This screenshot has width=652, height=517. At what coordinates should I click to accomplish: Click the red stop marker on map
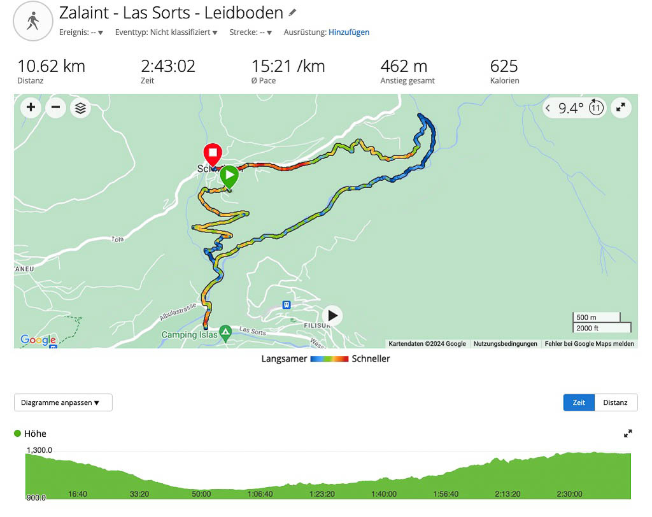tap(211, 154)
